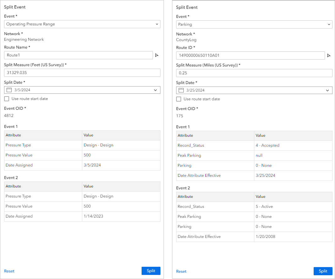This screenshot has width=335, height=279.
Task: Click the route picker arrow beside Route ID
Action: 329,56
